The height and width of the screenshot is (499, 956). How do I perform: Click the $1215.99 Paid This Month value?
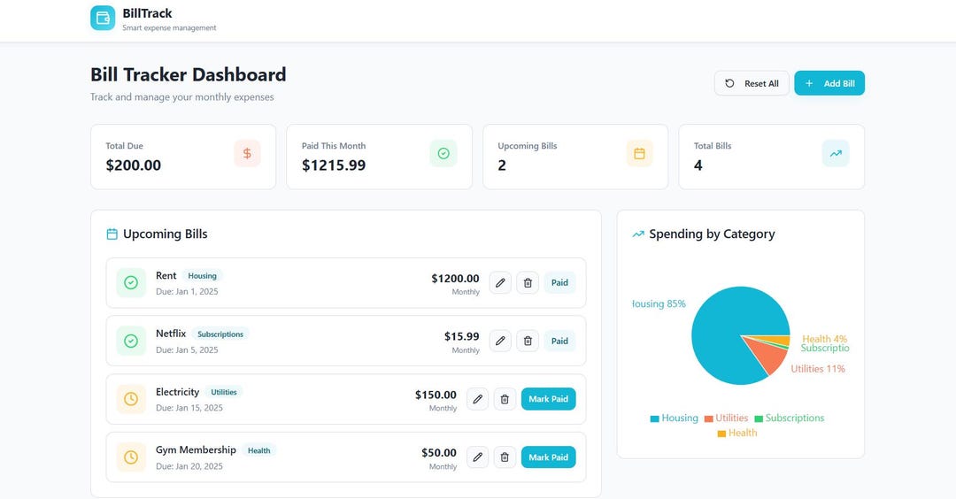click(334, 165)
